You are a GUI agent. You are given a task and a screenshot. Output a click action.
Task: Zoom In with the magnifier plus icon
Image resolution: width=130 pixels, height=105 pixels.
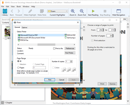pyautogui.click(x=73, y=11)
